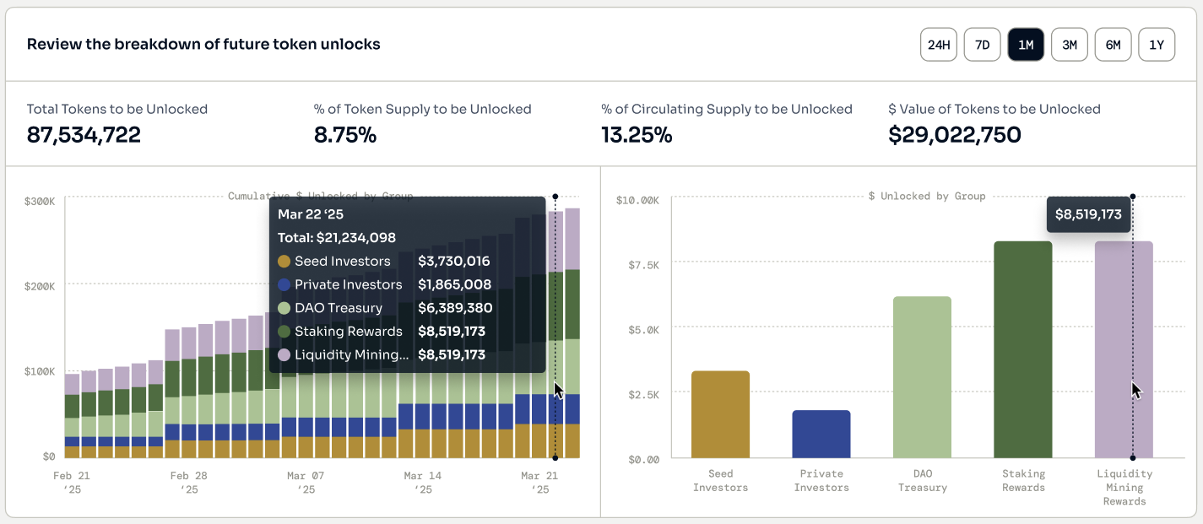Choose the 3M time range
This screenshot has height=524, width=1203.
pyautogui.click(x=1069, y=45)
